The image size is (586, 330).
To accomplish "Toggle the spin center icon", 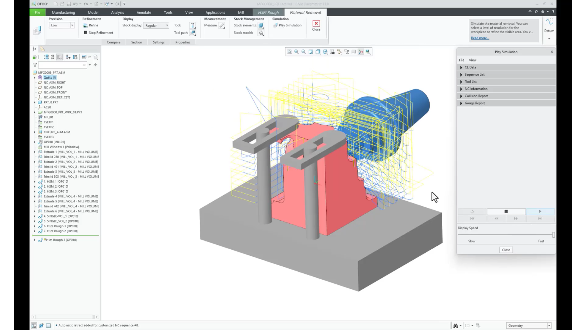I will point(361,52).
